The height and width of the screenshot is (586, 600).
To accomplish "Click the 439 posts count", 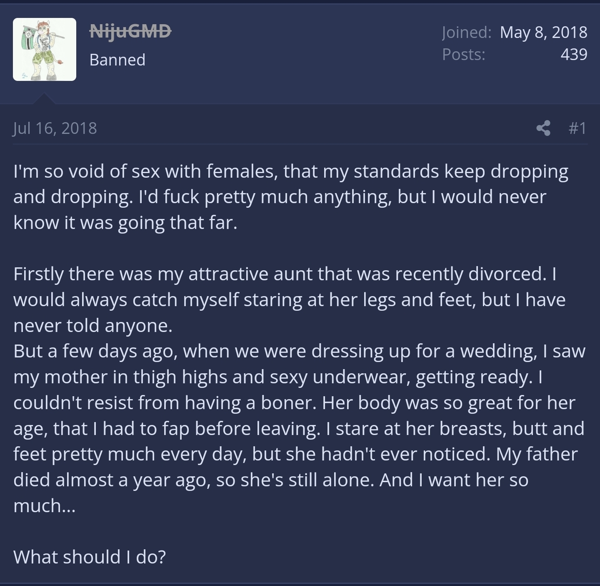I will point(574,54).
